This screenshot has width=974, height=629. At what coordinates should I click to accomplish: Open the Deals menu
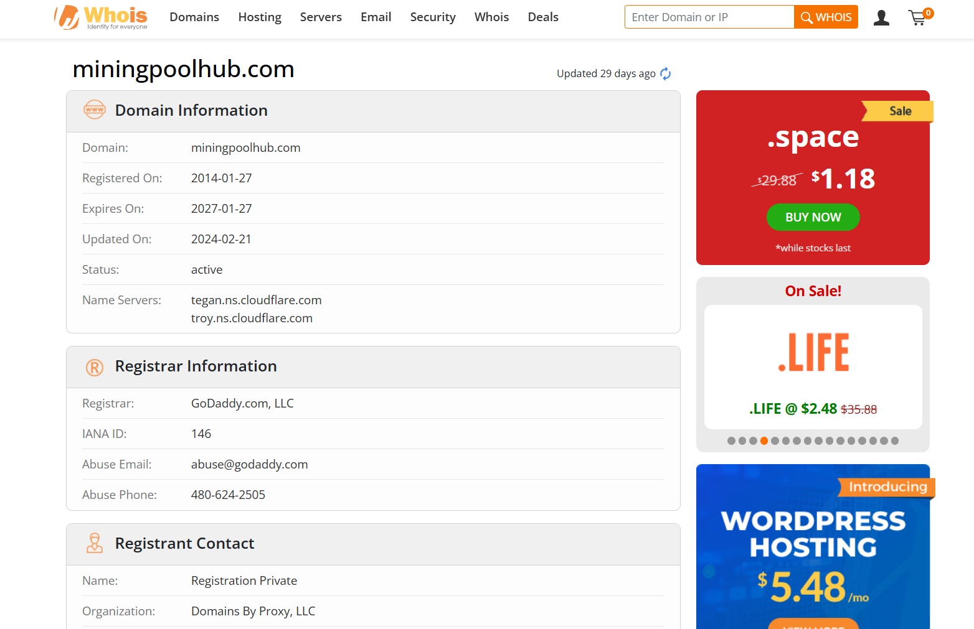[543, 17]
